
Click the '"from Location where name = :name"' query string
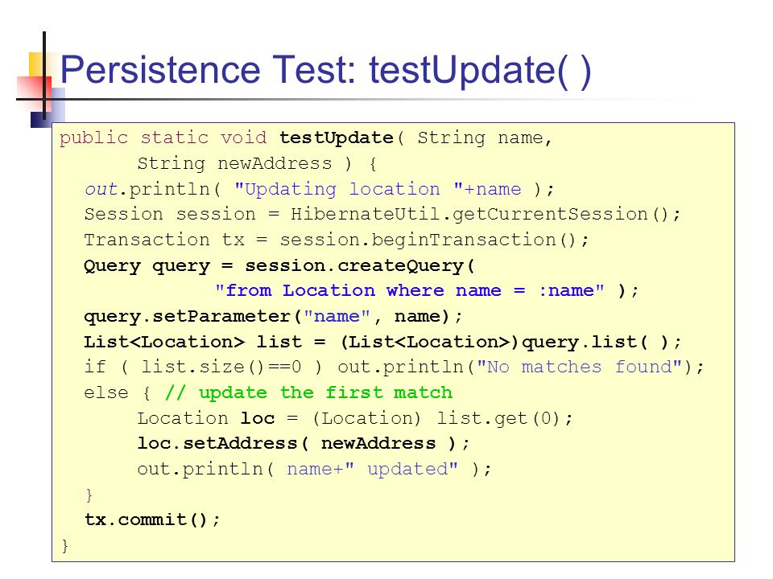click(x=410, y=290)
